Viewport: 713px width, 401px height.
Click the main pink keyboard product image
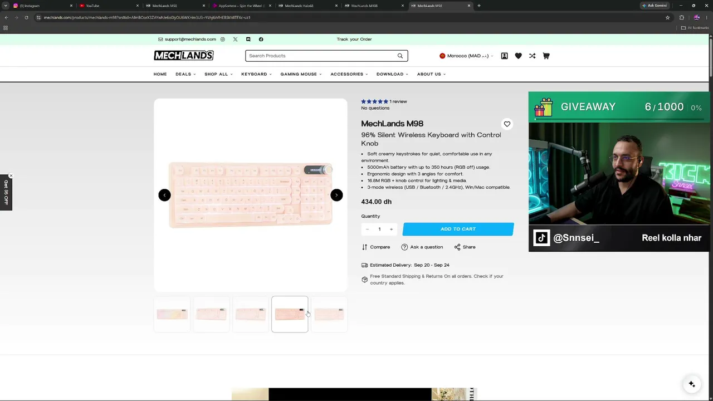click(251, 195)
